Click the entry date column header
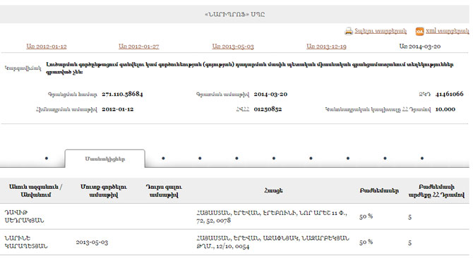The height and width of the screenshot is (258, 473). coord(104,190)
